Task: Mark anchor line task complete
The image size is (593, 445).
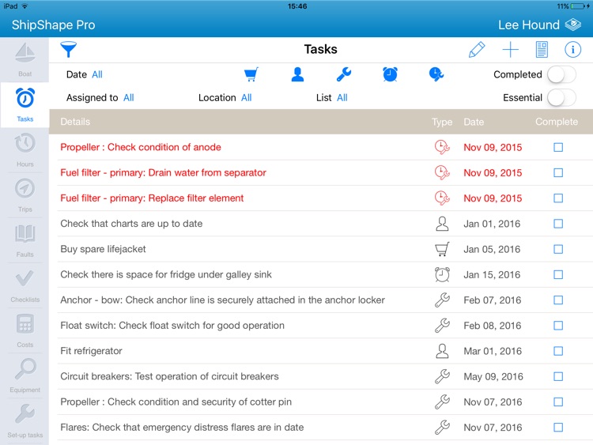Action: (x=558, y=300)
